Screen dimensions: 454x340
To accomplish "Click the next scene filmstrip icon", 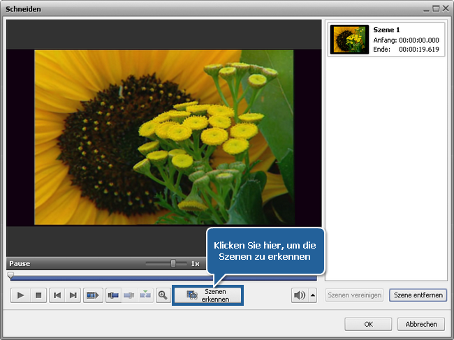I will (92, 295).
